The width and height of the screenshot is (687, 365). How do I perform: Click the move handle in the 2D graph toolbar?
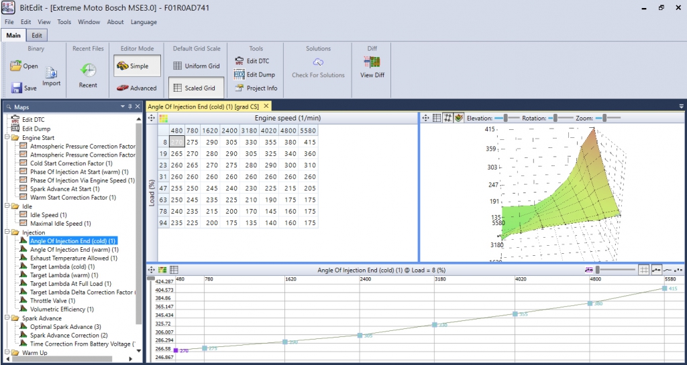pos(152,270)
